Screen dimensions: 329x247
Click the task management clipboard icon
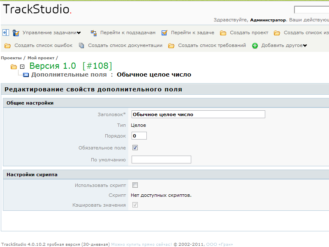(16, 33)
